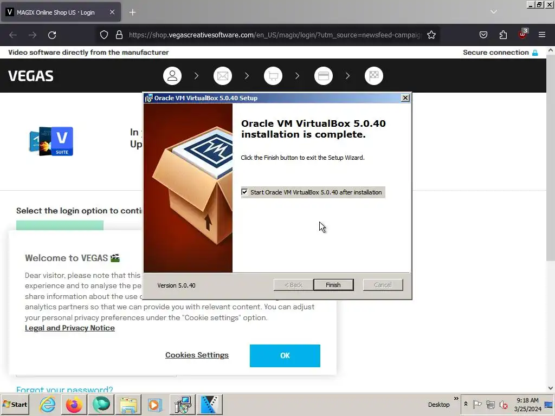555x416 pixels.
Task: Click the VirtualBox installer taskbar icon
Action: click(x=183, y=405)
